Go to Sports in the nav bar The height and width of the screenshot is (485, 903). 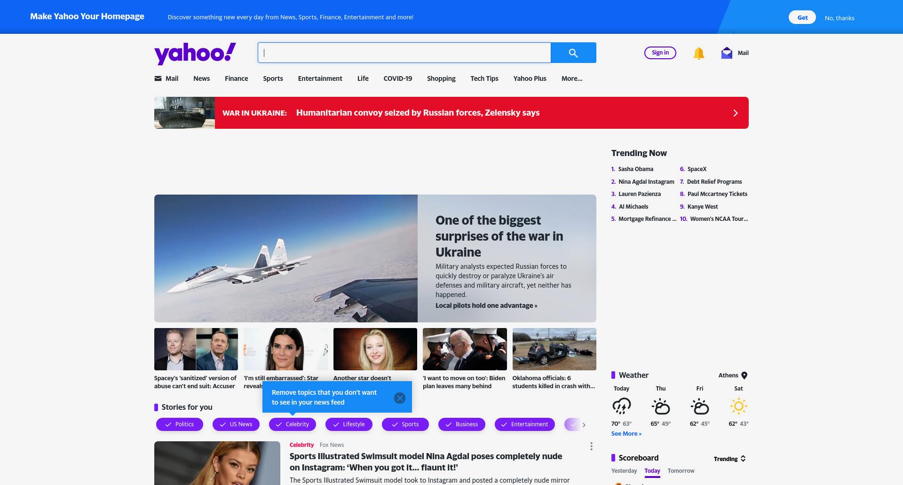pos(273,78)
